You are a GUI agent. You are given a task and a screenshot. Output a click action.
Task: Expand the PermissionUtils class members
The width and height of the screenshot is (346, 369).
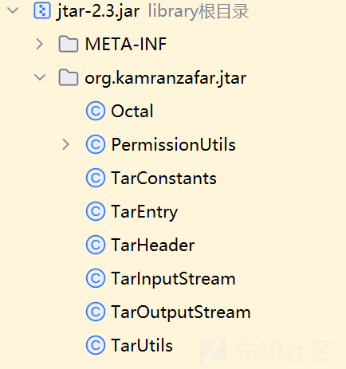pos(65,144)
